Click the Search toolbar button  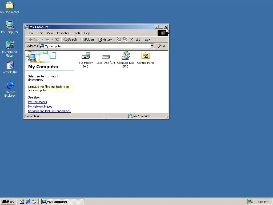tap(70, 40)
